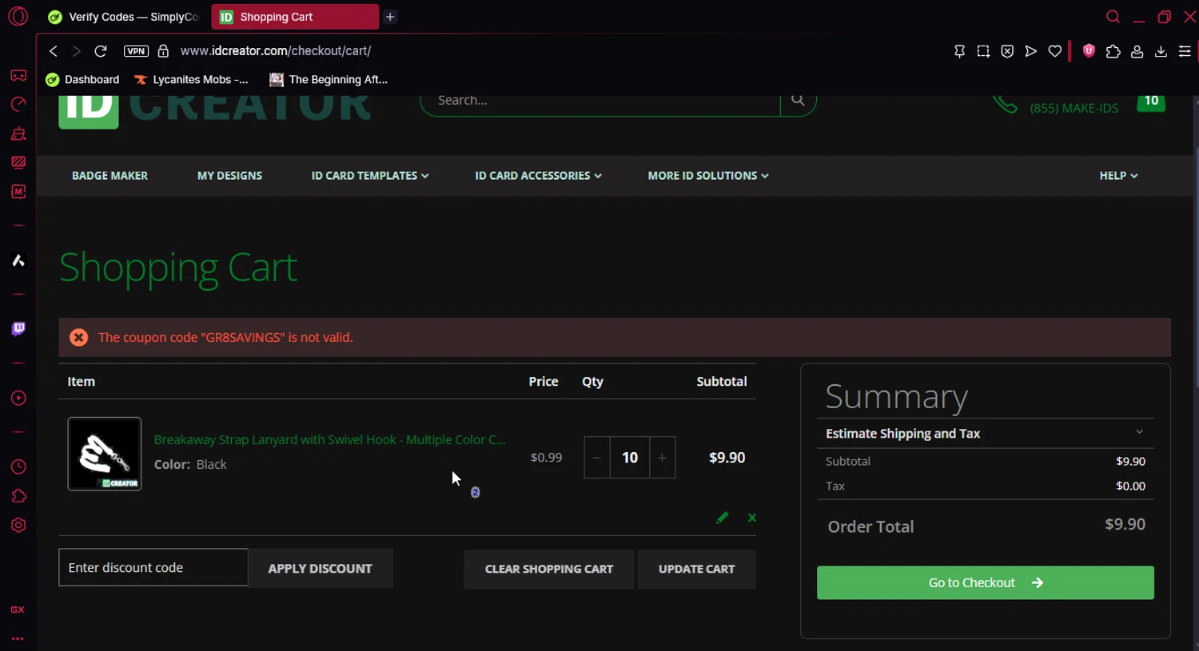The height and width of the screenshot is (651, 1199).
Task: Click Update Cart button
Action: 696,570
